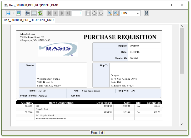Screen dimensions: 191x138
Task: Go to previous page arrow
Action: coord(56,13)
